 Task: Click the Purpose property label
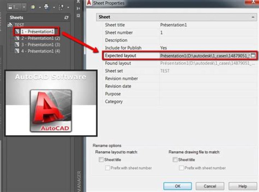pos(113,94)
